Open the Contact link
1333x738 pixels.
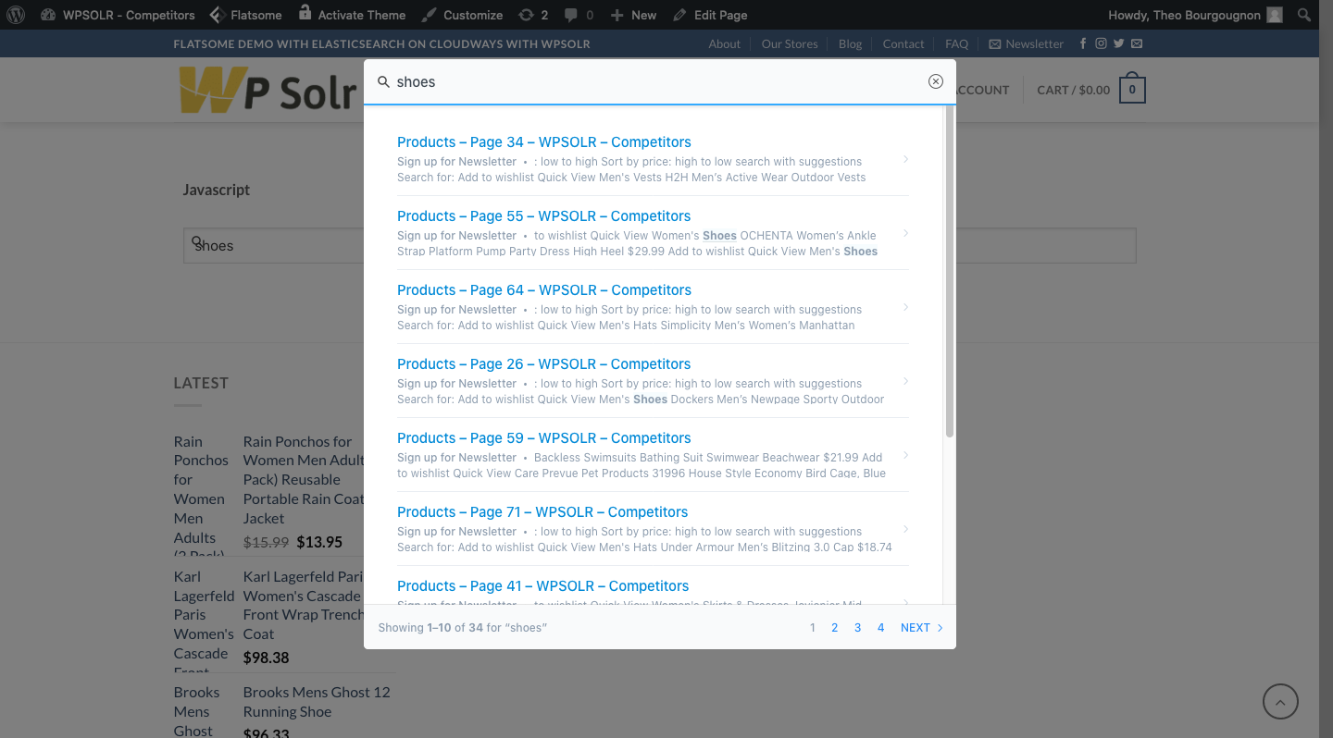[903, 43]
